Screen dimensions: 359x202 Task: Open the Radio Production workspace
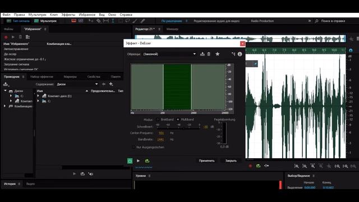(x=263, y=21)
